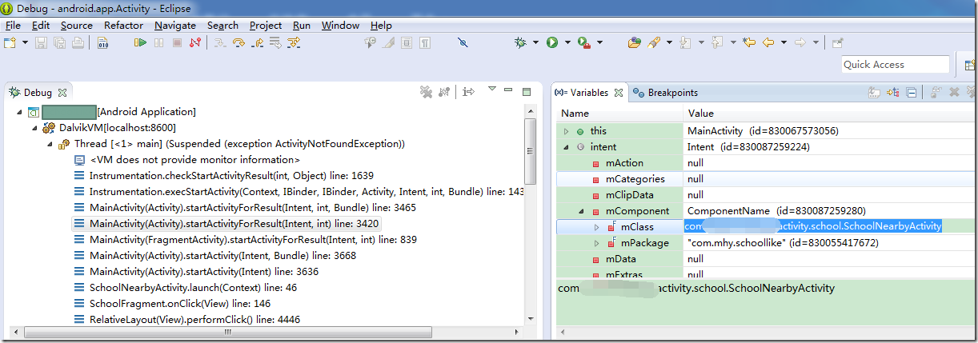Screen dimensions: 978x343
Task: Toggle Use Step Filters icon
Action: tap(294, 42)
